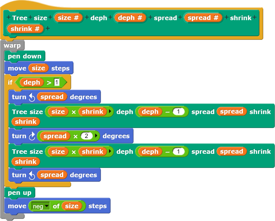275x221 pixels.
Task: Click the plus sign at end of shrink label
Action: pyautogui.click(x=254, y=18)
